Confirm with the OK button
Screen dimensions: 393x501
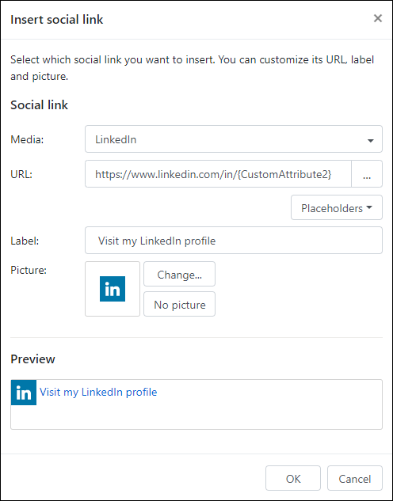pyautogui.click(x=293, y=478)
